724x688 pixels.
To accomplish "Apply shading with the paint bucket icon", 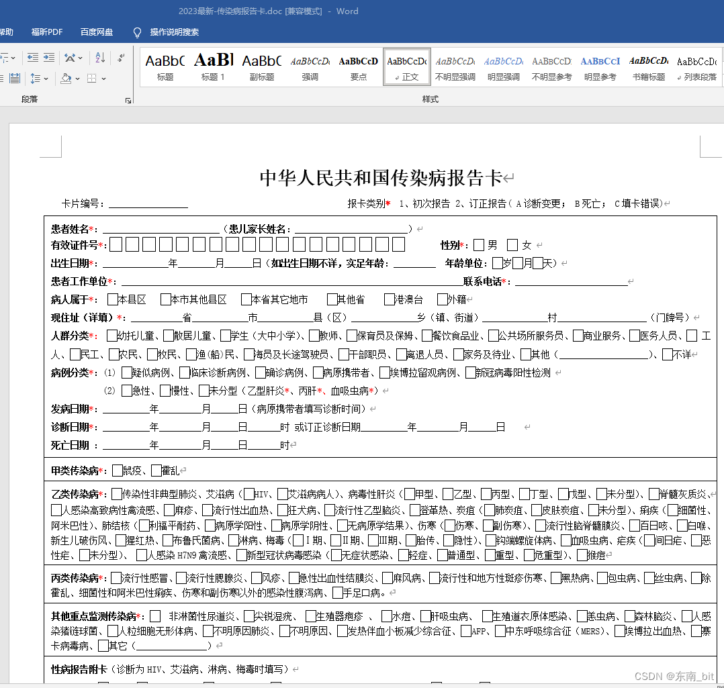I will (65, 79).
